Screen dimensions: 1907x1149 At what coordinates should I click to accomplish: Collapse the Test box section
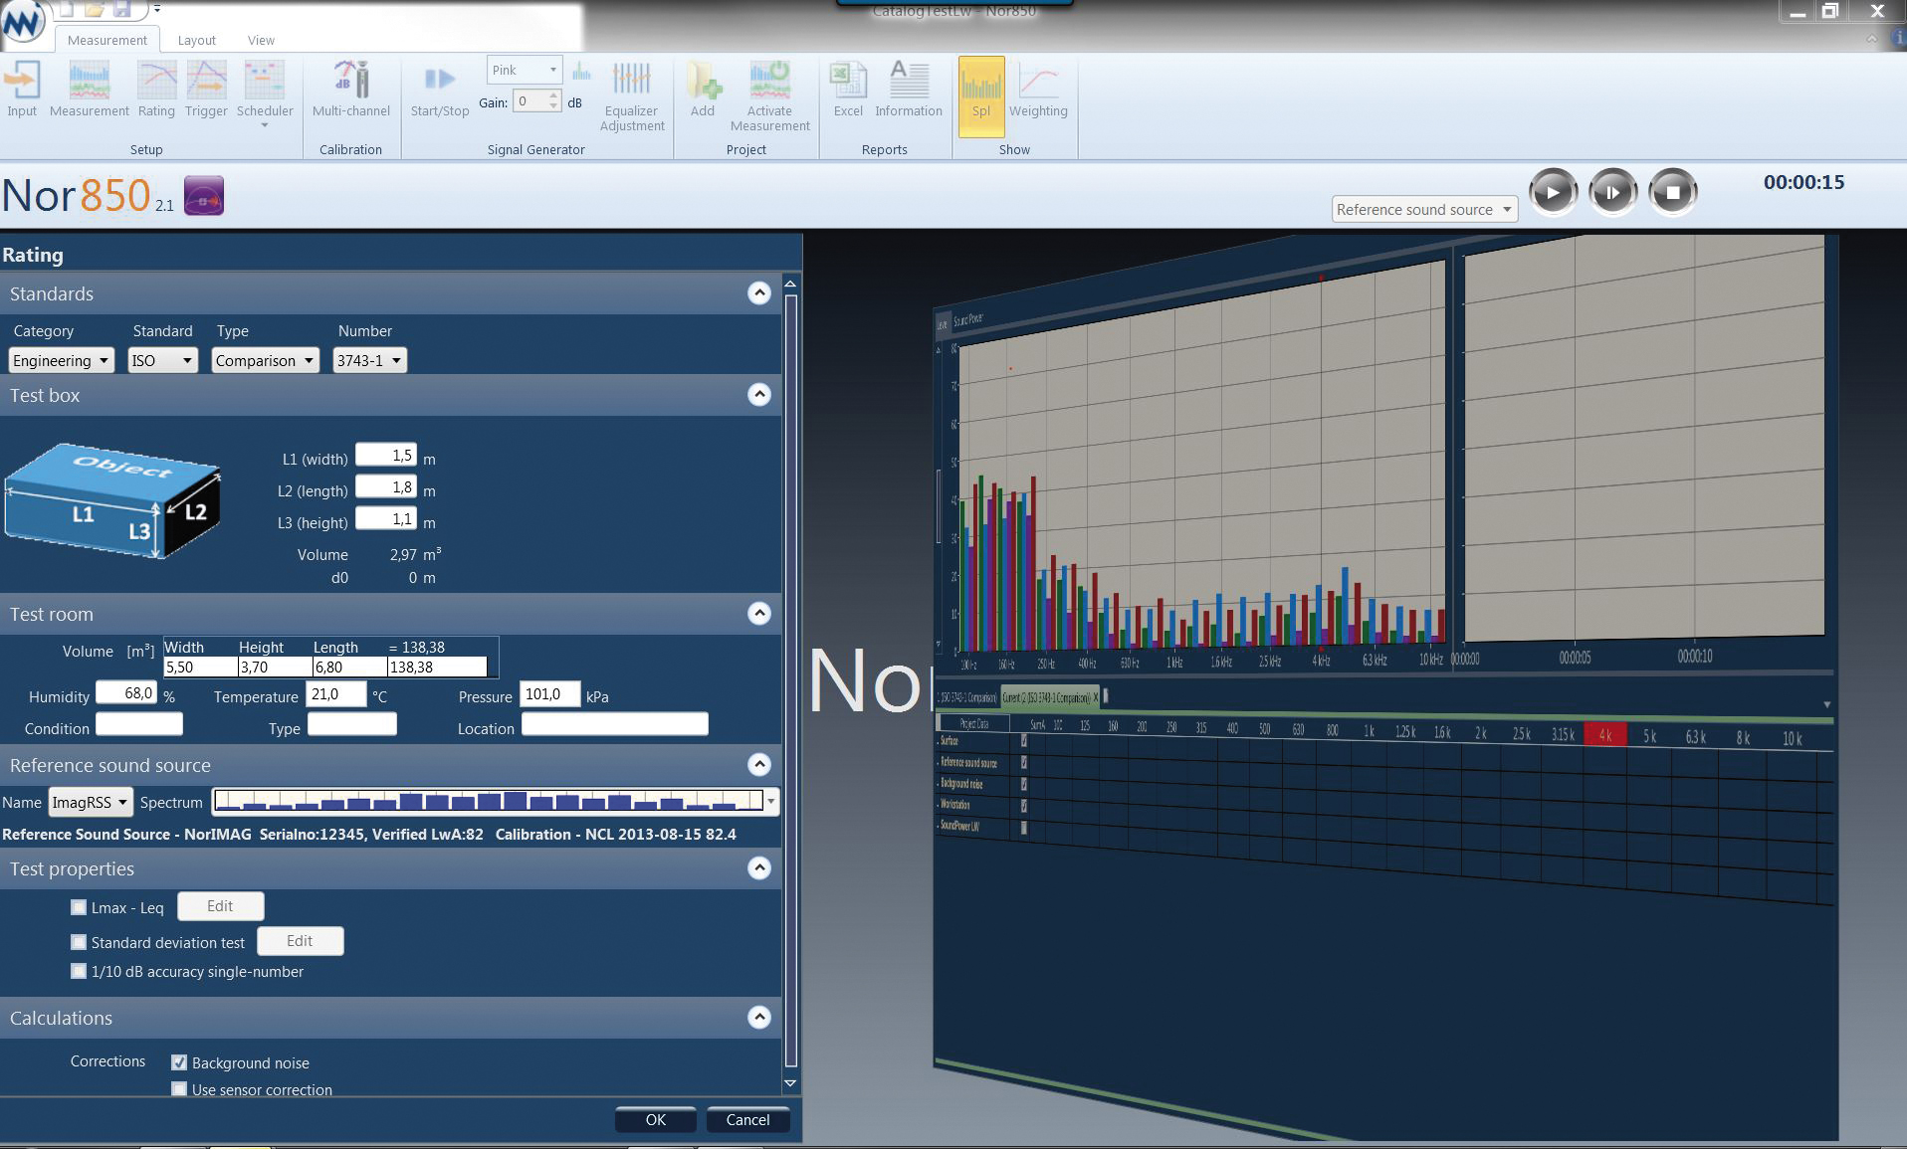[x=758, y=395]
